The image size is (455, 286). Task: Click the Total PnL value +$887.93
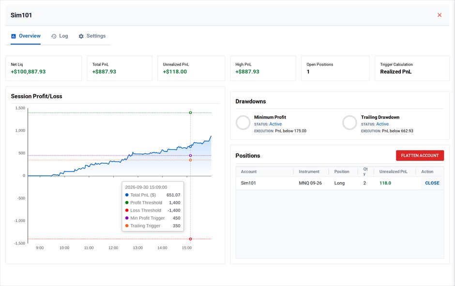[x=104, y=72]
